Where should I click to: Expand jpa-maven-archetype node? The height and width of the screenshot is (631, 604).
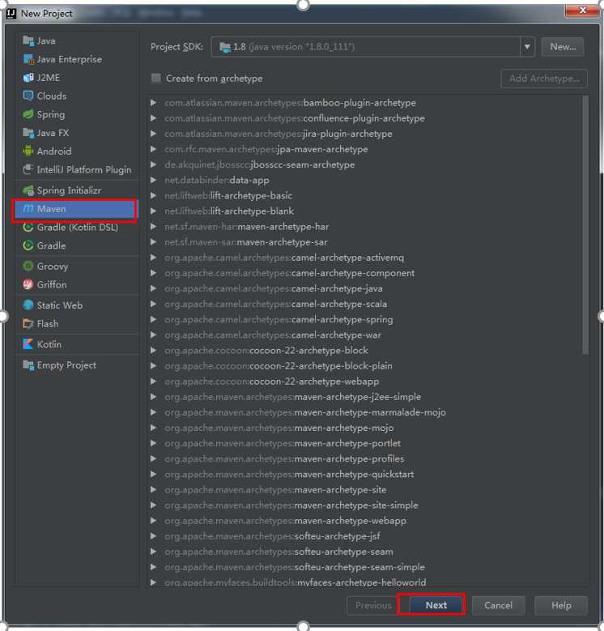coord(153,149)
